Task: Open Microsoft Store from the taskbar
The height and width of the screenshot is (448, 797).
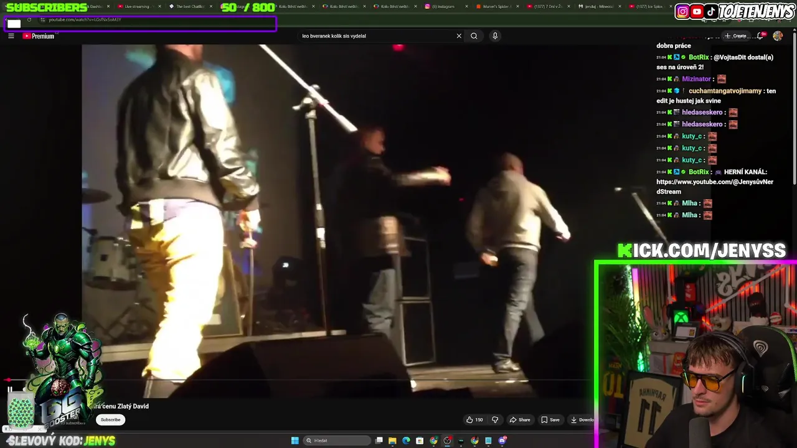Action: click(x=420, y=441)
